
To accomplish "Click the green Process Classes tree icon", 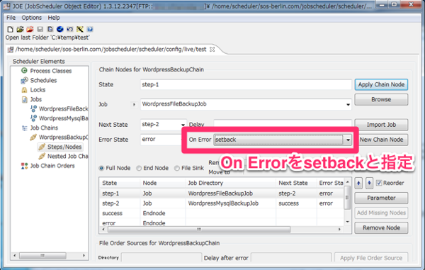I will pyautogui.click(x=24, y=71).
